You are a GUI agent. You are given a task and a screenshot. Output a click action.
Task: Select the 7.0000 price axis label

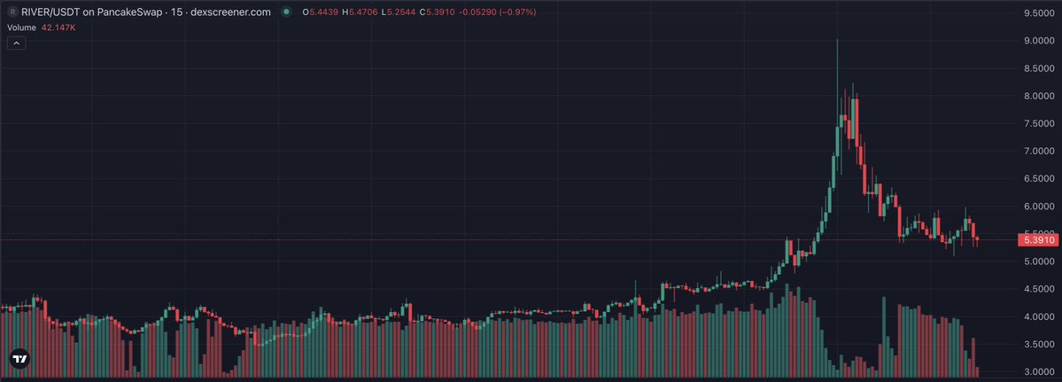[x=1038, y=152]
